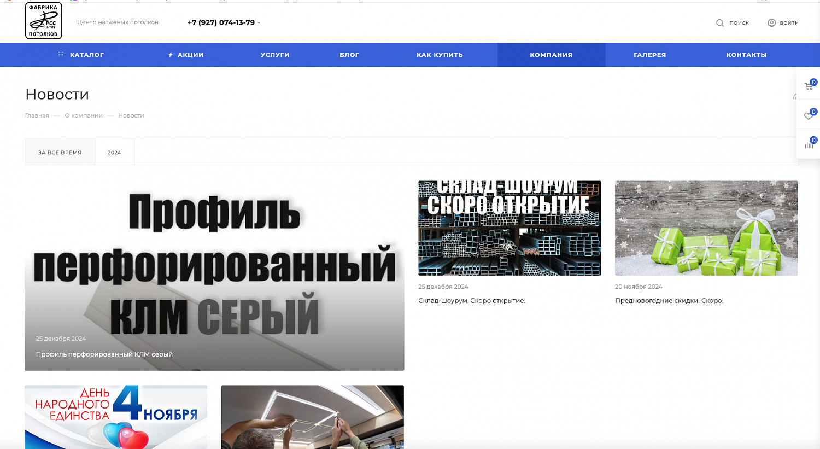820x449 pixels.
Task: Click the Войти login link
Action: click(x=789, y=23)
